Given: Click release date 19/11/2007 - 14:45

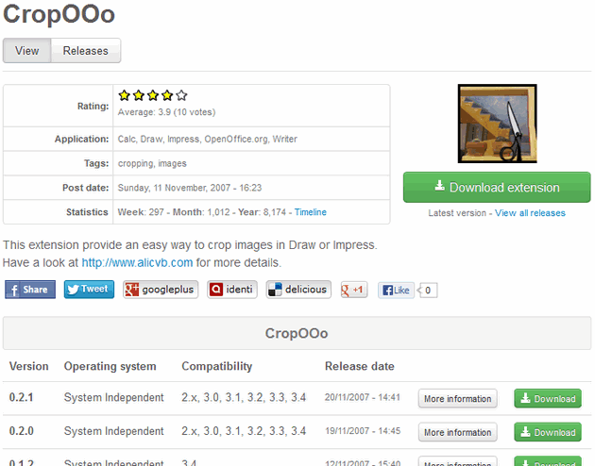Looking at the screenshot, I should pos(363,431).
